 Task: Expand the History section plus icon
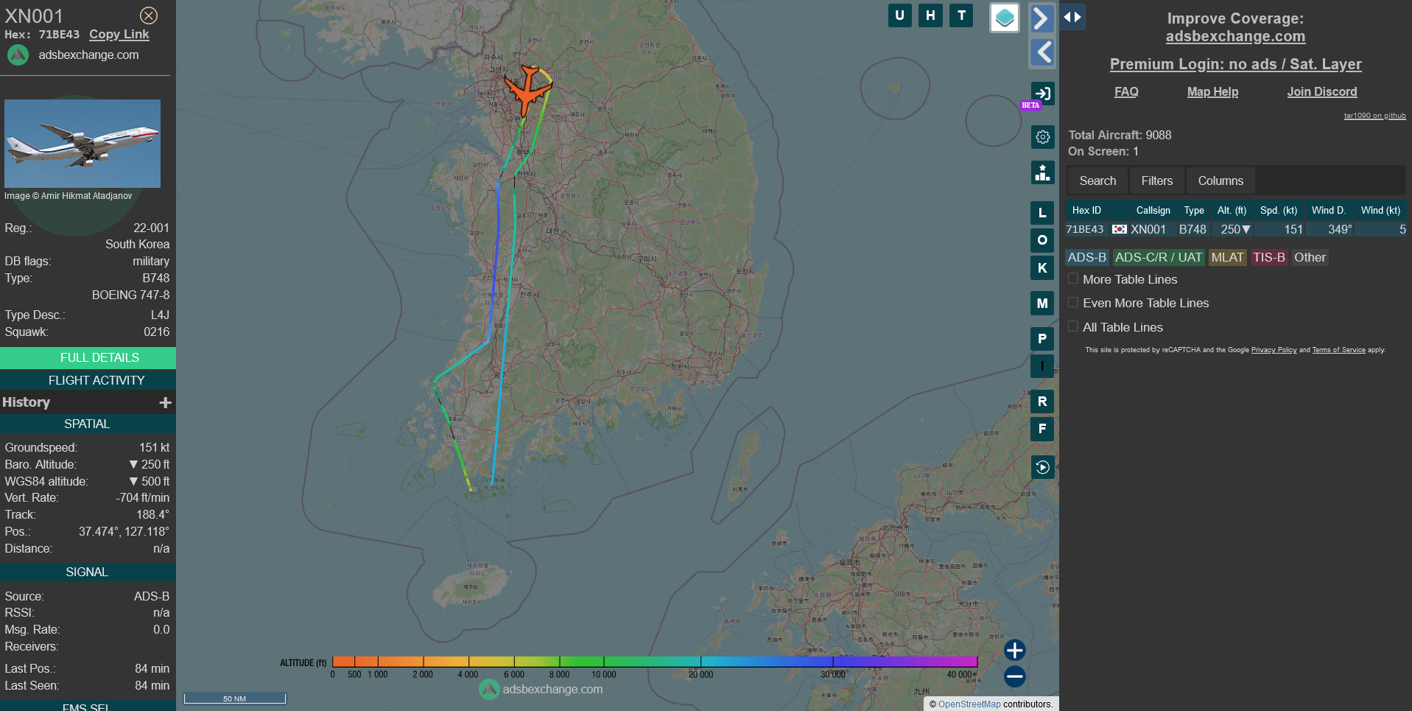pyautogui.click(x=165, y=402)
